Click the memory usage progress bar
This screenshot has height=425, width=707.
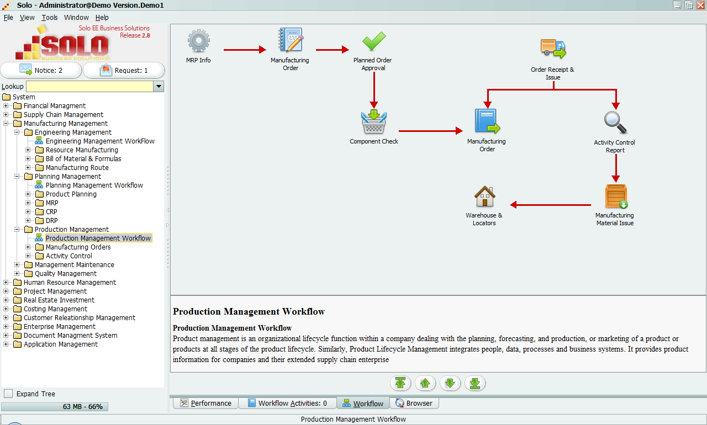click(x=55, y=407)
